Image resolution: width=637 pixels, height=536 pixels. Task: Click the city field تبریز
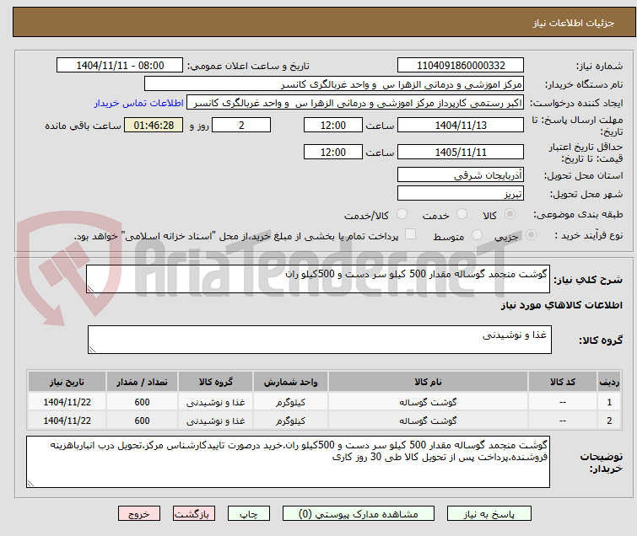(x=461, y=194)
